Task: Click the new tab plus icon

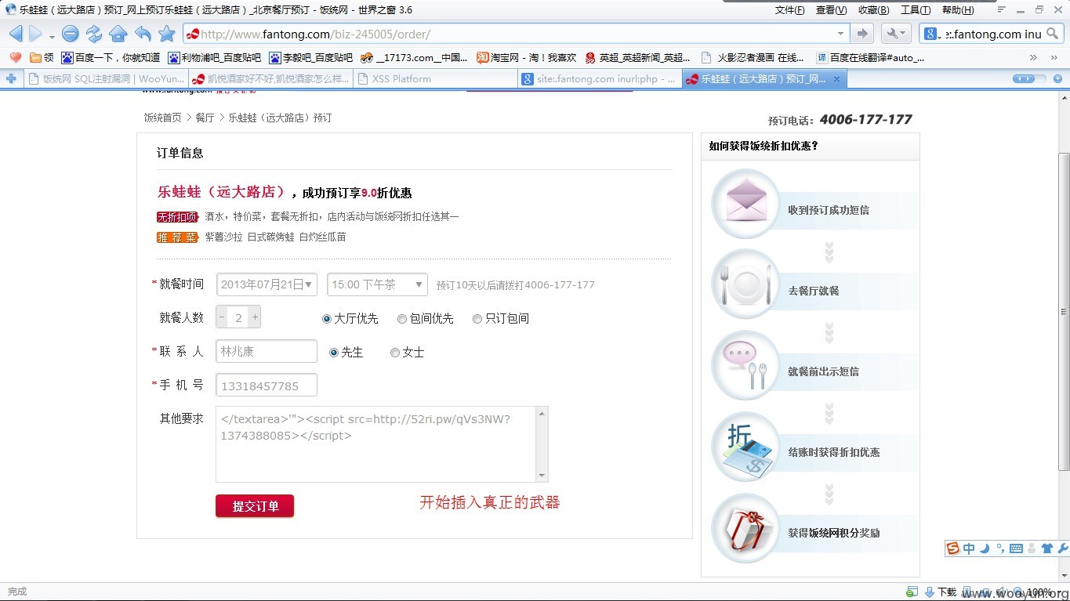Action: coord(11,78)
